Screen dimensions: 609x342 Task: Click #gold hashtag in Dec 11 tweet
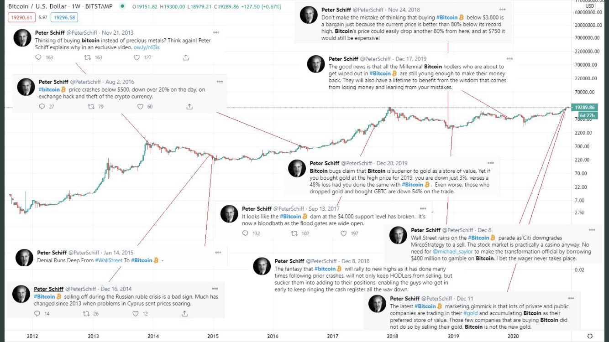[471, 313]
